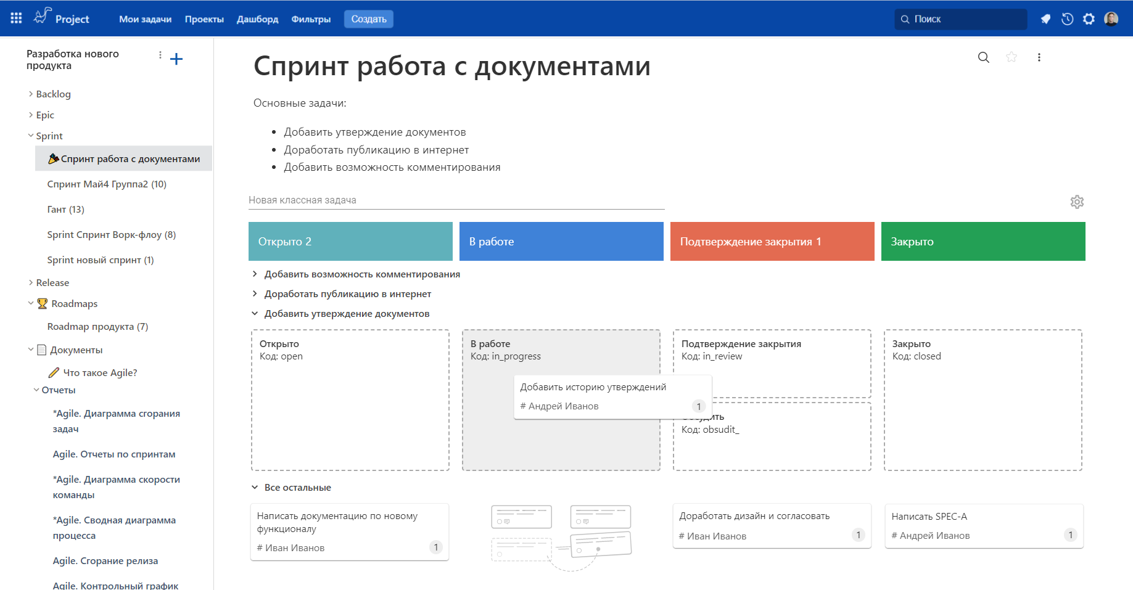Click the search icon next to the sprint title
1133x590 pixels.
[983, 57]
